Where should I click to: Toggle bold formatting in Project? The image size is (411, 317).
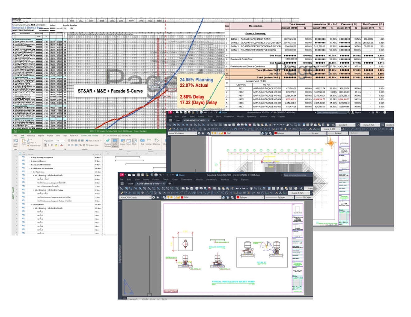click(45, 145)
